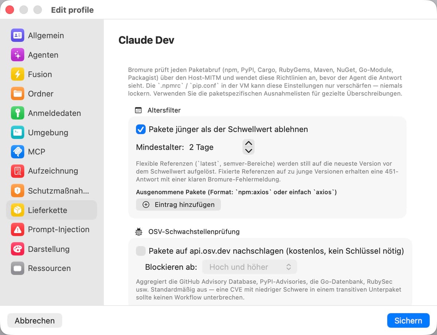Image resolution: width=437 pixels, height=335 pixels.
Task: Open the Aufzeichnung section
Action: pos(52,171)
